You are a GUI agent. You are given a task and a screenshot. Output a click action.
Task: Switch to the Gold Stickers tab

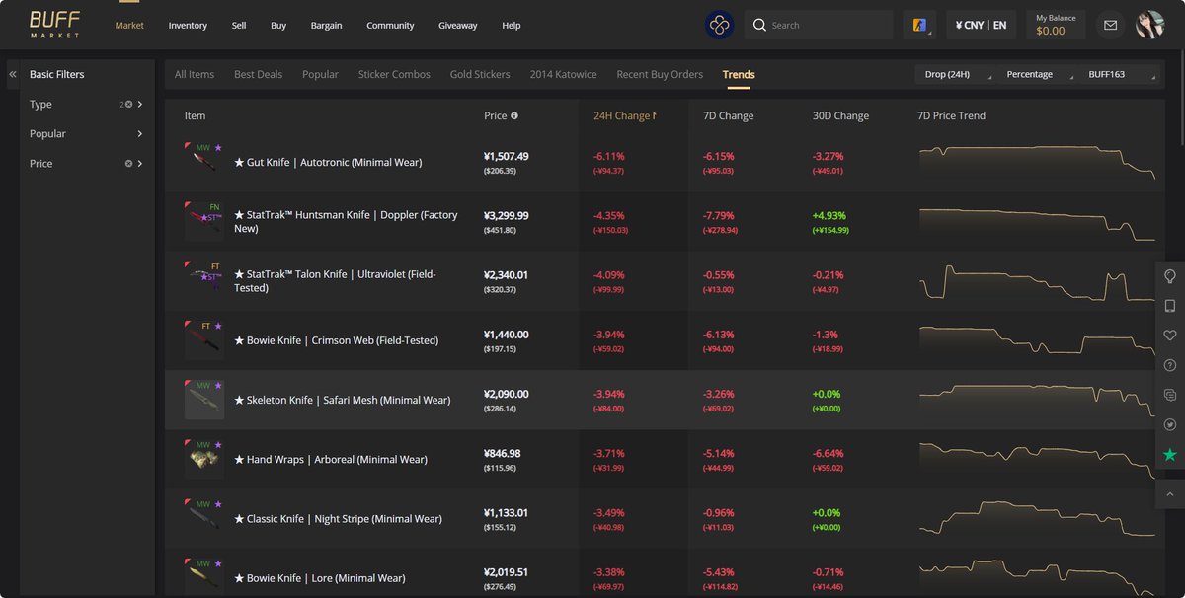480,74
